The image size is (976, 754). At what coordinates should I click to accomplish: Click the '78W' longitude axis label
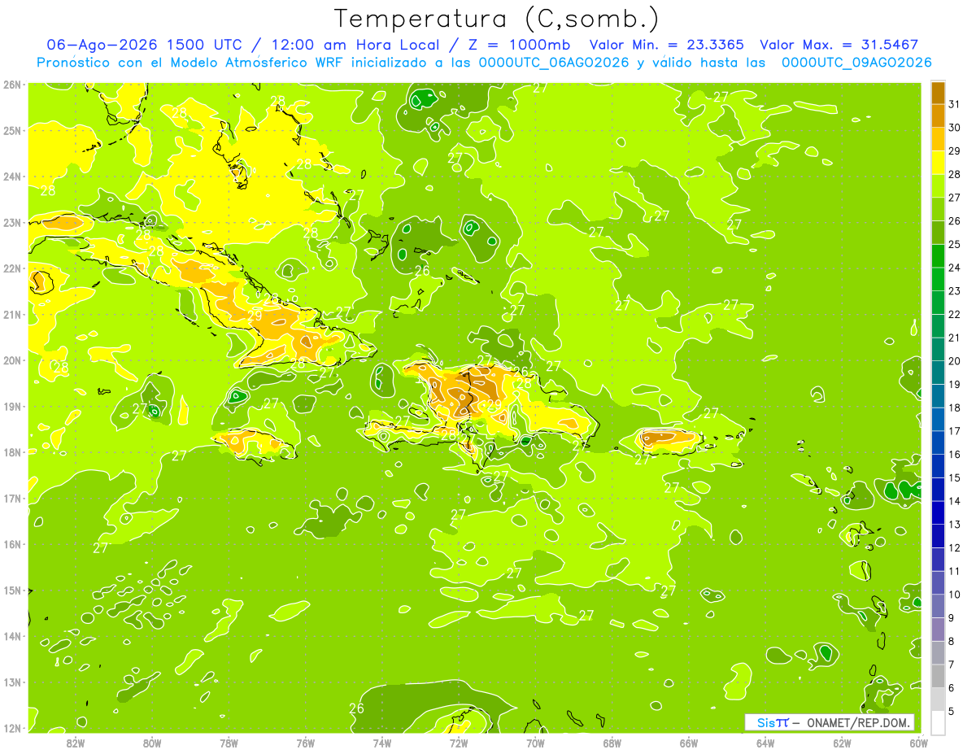click(229, 743)
